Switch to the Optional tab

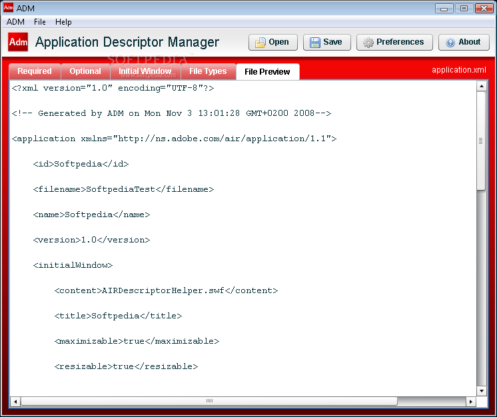(x=85, y=71)
